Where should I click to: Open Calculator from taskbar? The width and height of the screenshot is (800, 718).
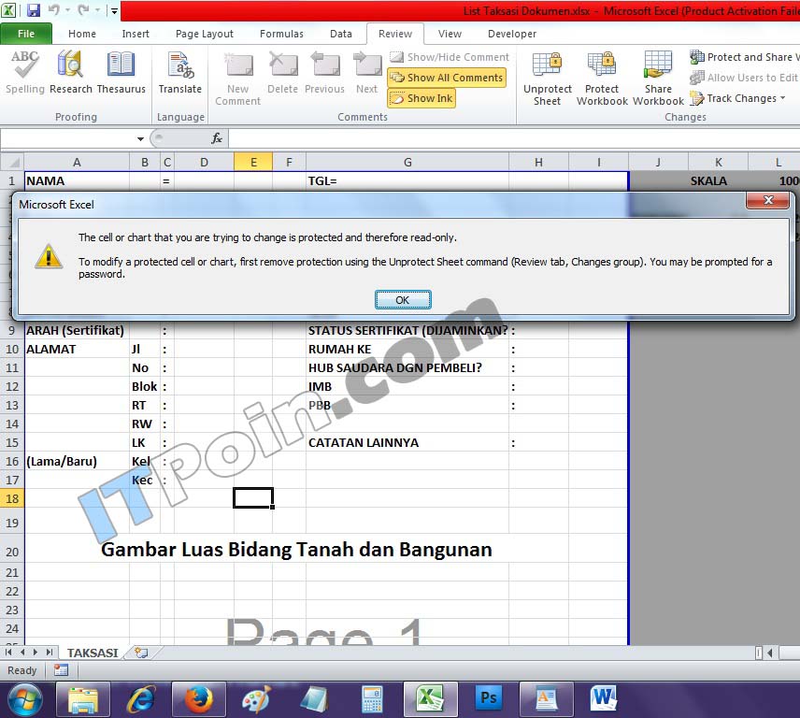[372, 699]
